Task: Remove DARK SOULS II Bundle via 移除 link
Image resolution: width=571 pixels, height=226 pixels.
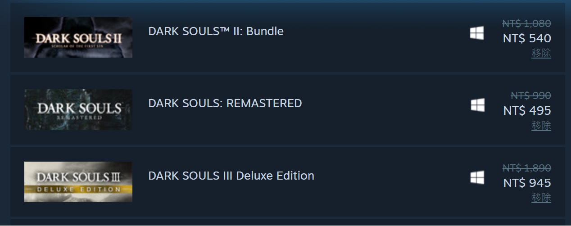Action: (x=541, y=53)
